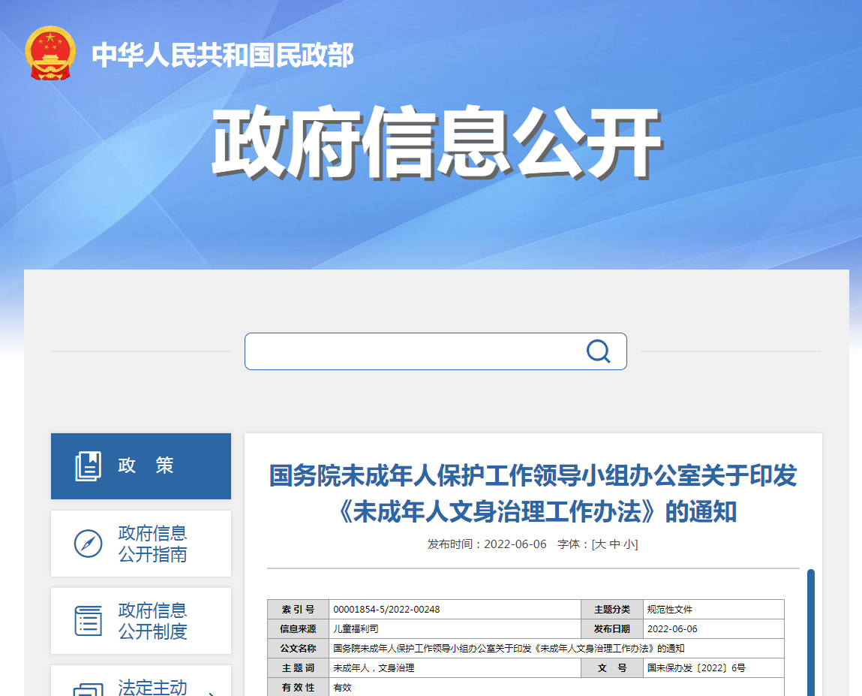
Task: Click the national emblem logo
Action: click(x=50, y=53)
